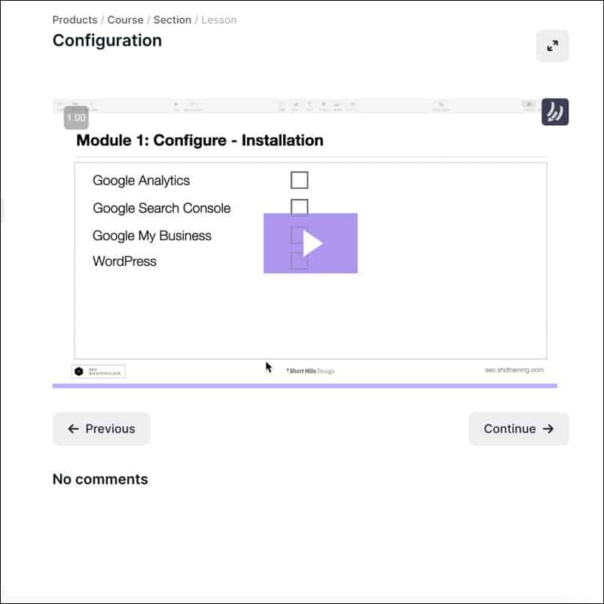Click the Short Hills Design label
The image size is (604, 604).
(x=310, y=371)
